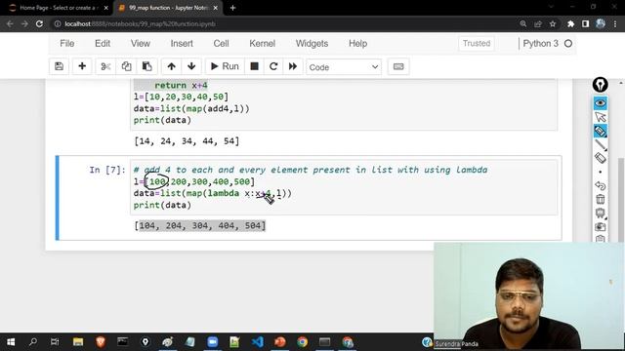625x351 pixels.
Task: Go forward in browser history
Action: [24, 23]
